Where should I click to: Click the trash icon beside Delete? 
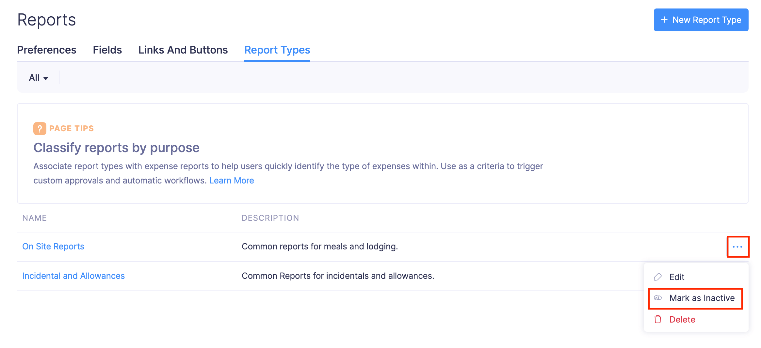657,319
